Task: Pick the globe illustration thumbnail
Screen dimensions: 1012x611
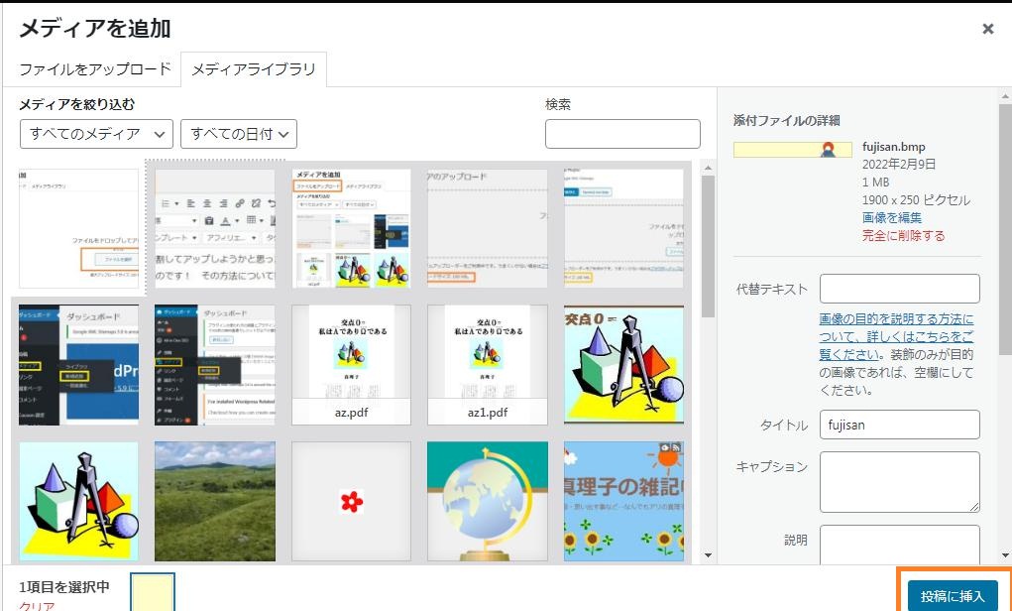Action: click(x=487, y=501)
